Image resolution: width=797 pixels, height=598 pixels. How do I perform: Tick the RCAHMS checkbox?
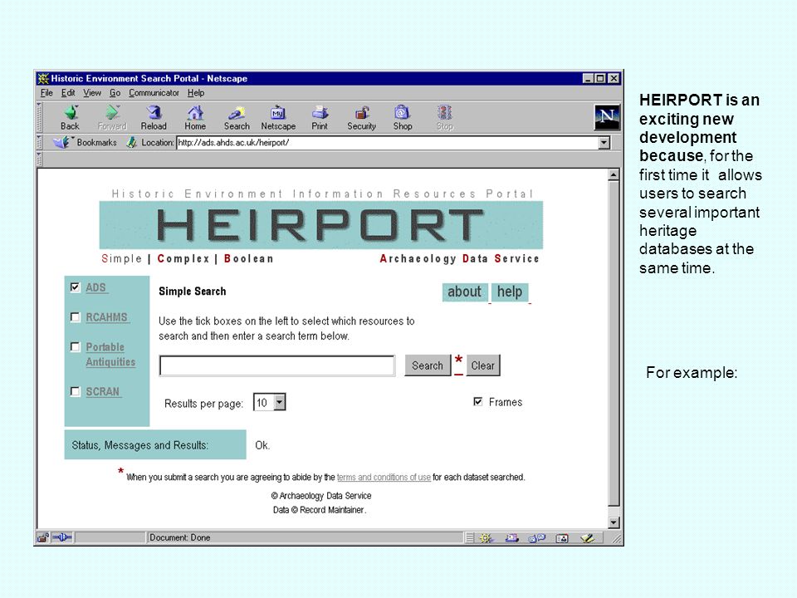(76, 317)
